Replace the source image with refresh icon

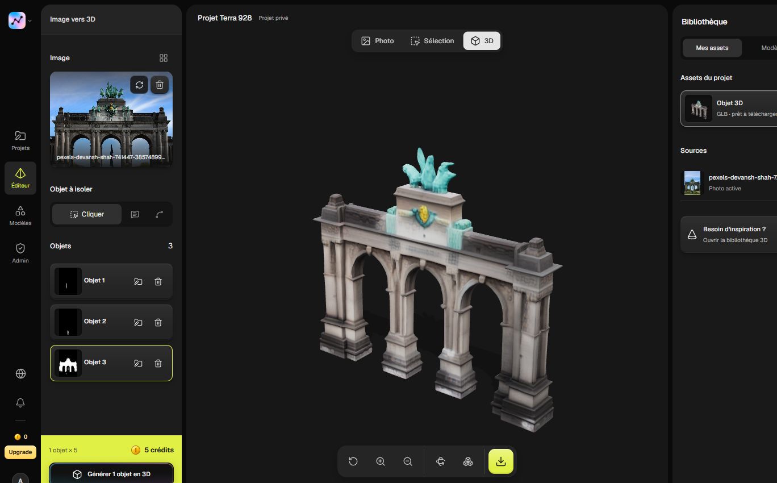click(139, 85)
